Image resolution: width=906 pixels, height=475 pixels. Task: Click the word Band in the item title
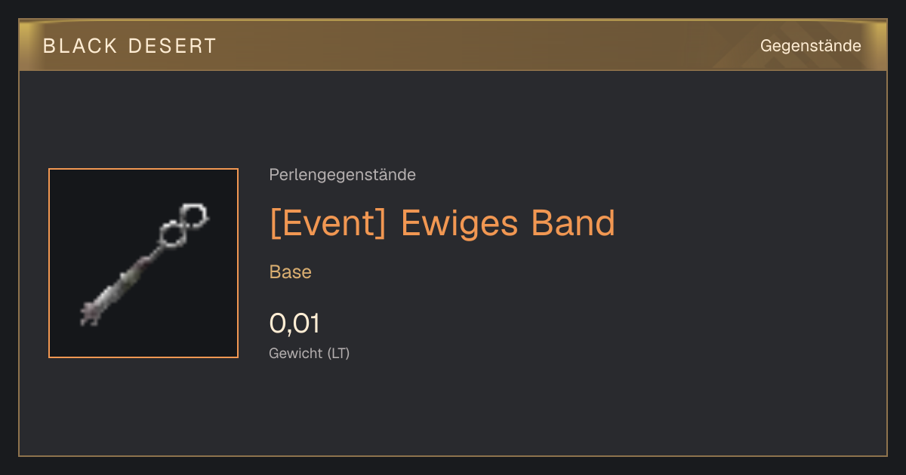click(x=573, y=223)
